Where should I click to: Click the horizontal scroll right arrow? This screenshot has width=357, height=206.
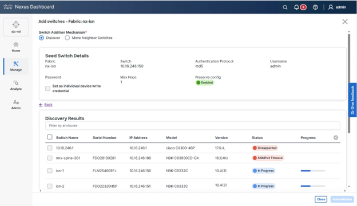point(345,191)
